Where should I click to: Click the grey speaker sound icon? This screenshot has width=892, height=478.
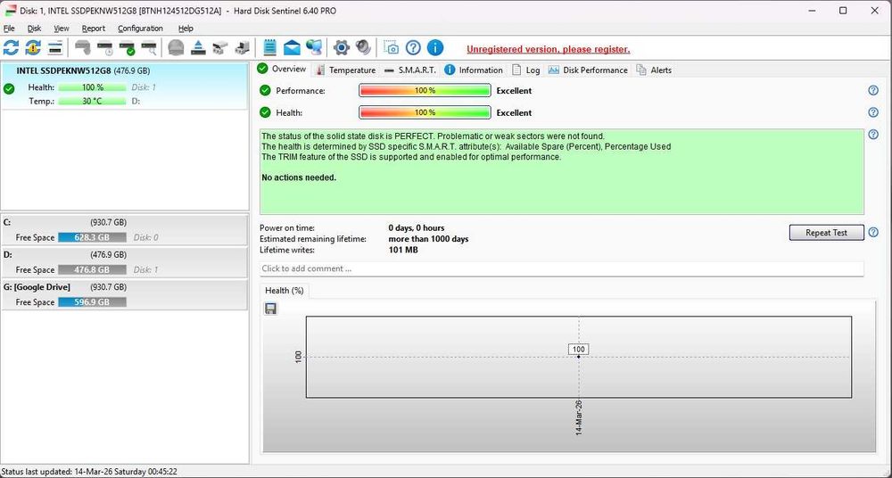364,48
